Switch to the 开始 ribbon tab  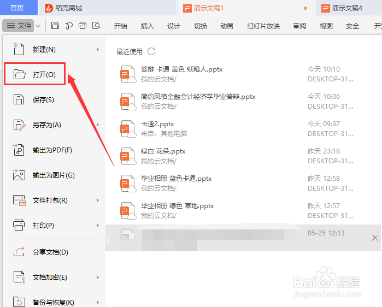coord(121,26)
